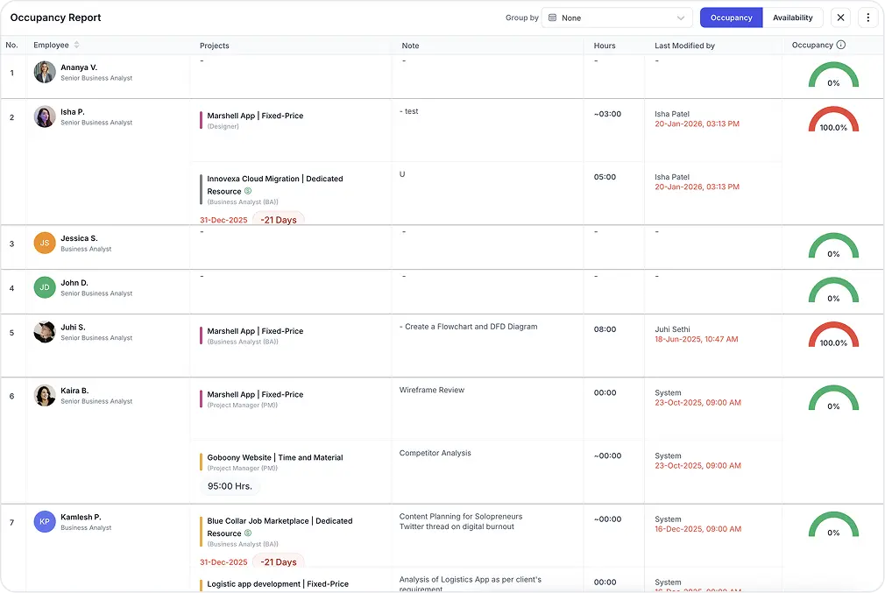The height and width of the screenshot is (593, 885).
Task: Click Kaira B.'s profile photo
Action: 45,396
